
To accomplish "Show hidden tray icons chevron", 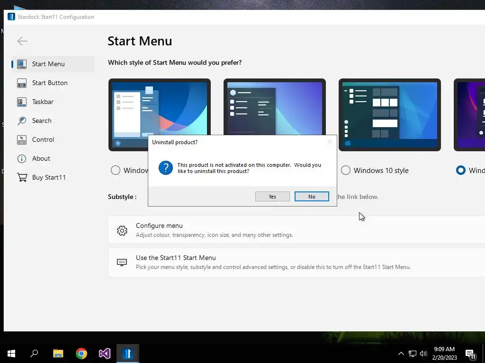I will pos(401,354).
